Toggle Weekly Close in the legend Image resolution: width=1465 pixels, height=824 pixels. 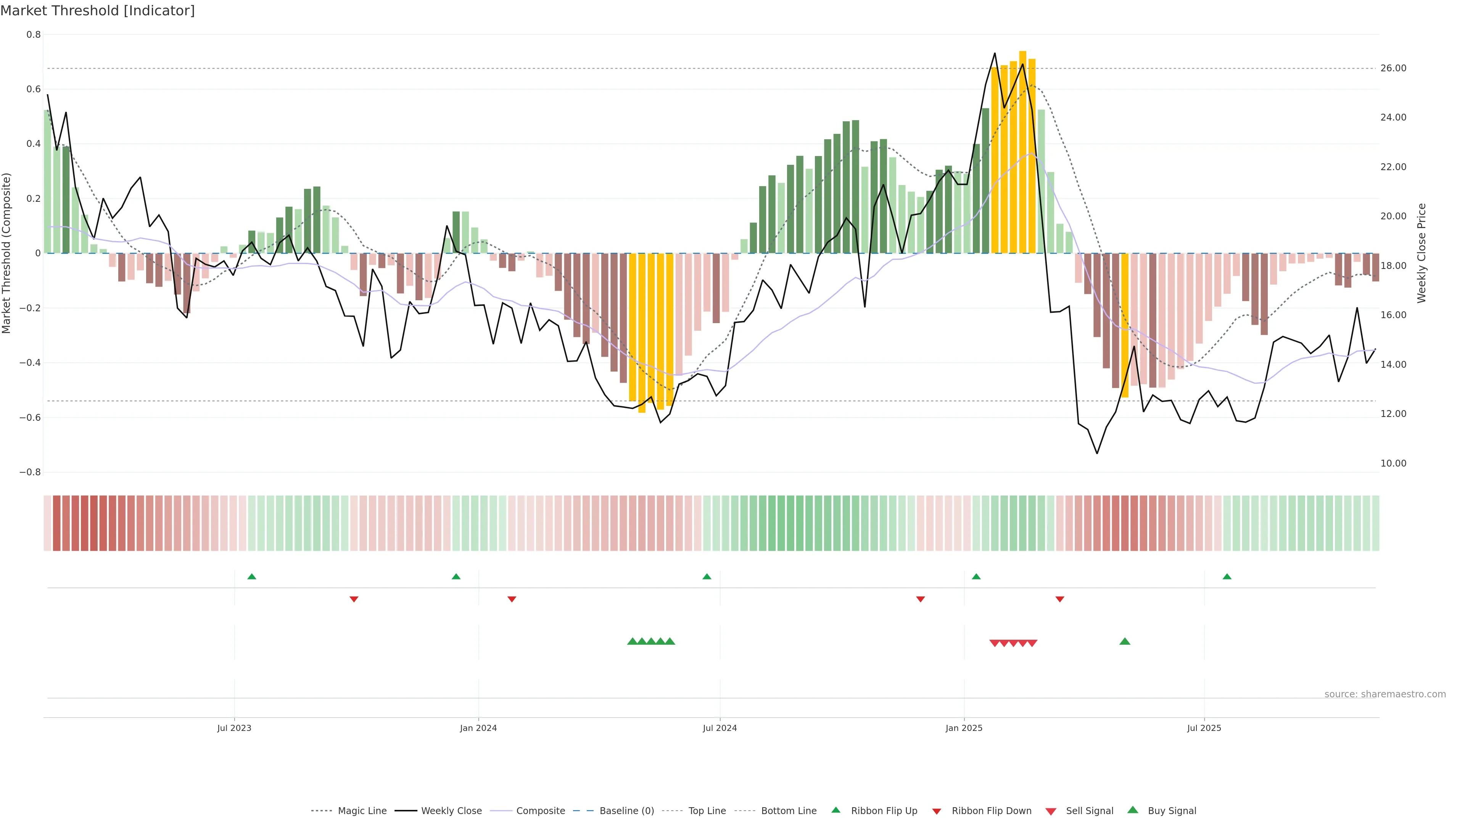point(451,811)
